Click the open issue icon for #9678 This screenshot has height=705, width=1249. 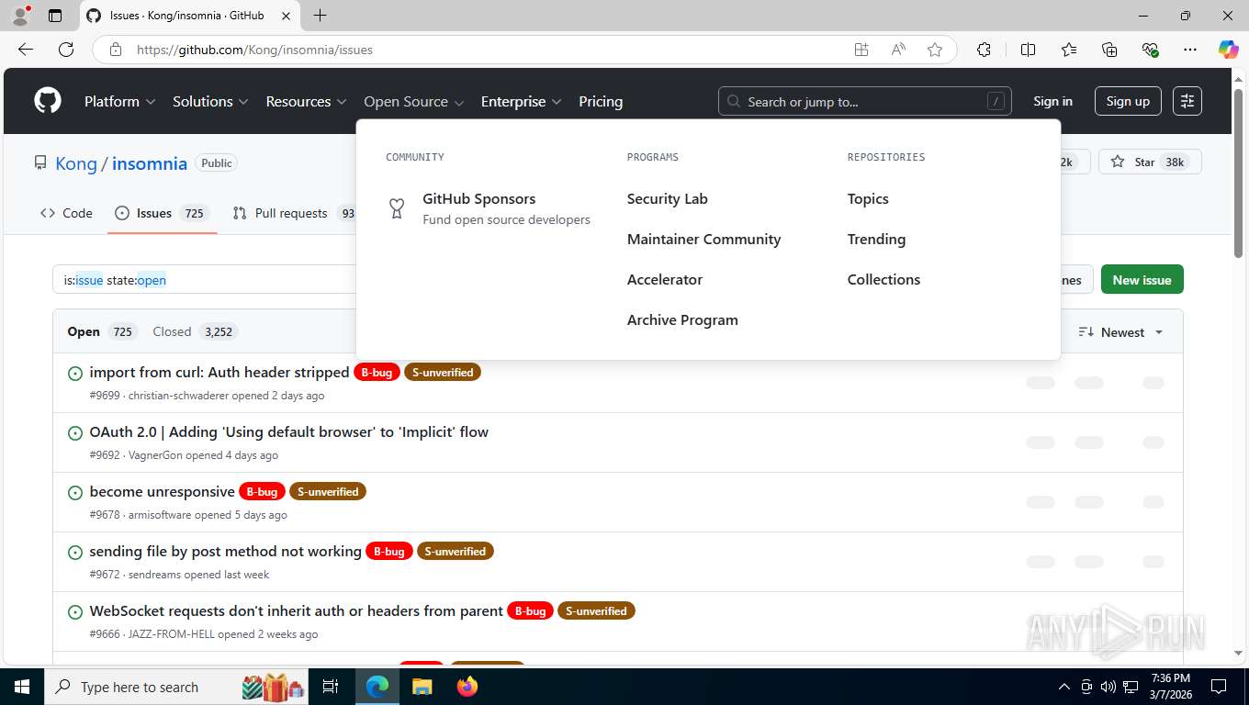(x=75, y=492)
